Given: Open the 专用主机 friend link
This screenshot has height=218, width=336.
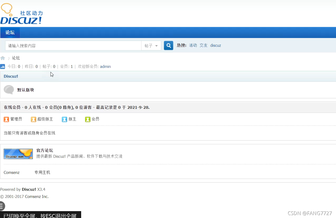Looking at the screenshot, I should (x=42, y=173).
